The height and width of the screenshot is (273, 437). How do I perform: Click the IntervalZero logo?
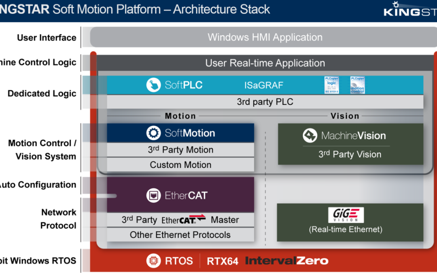pos(287,261)
